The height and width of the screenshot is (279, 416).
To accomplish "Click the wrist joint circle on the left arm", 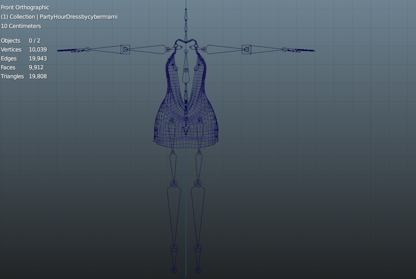I will (87, 49).
